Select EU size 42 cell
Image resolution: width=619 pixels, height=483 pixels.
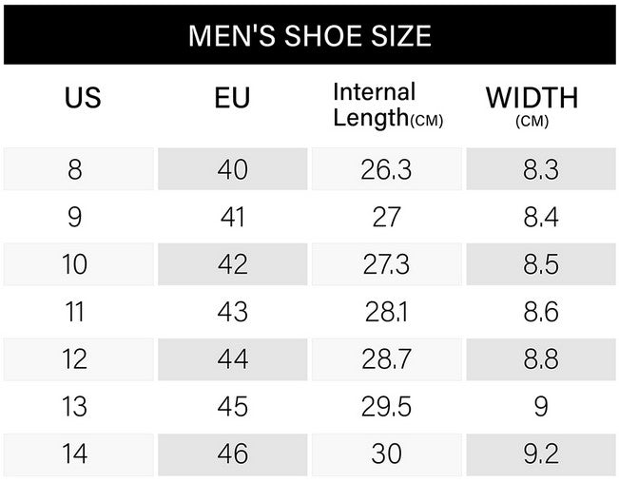233,264
